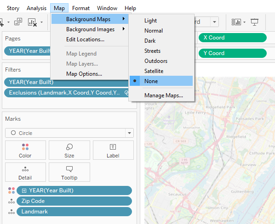Click the Presentation Mode icon
Screen dimensions: 275x224
(x=254, y=22)
